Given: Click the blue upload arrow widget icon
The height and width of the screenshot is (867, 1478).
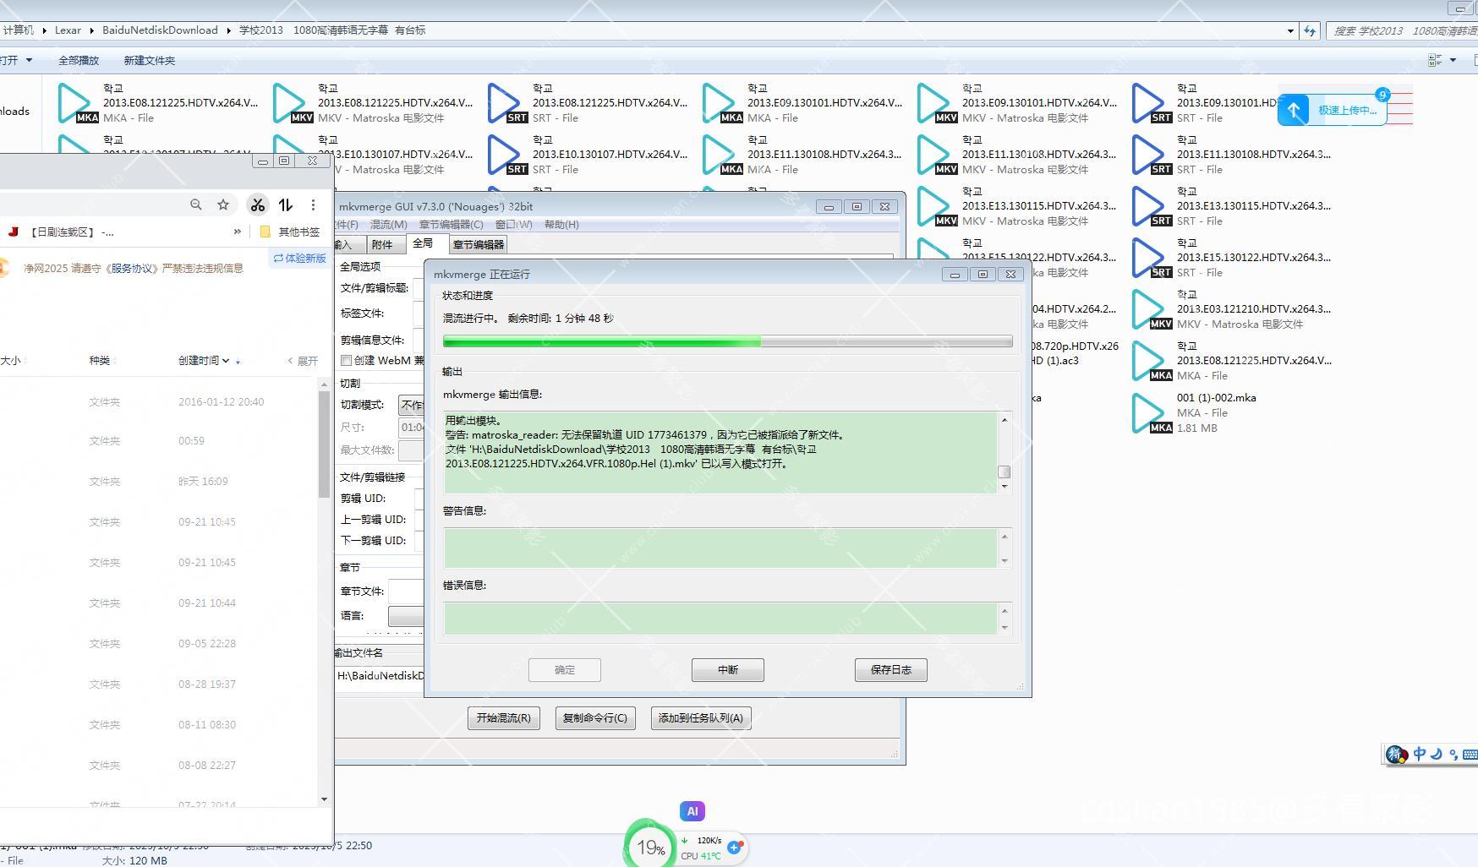Looking at the screenshot, I should (x=1294, y=111).
